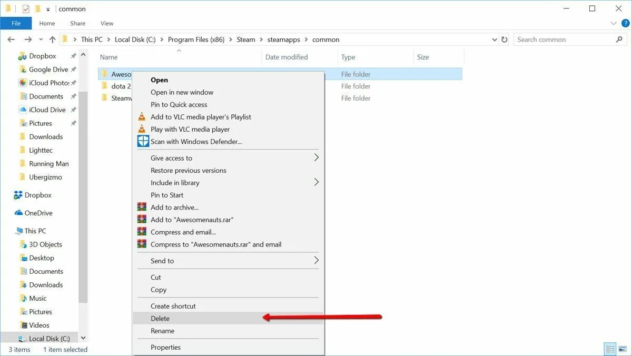Expand the ribbon with the chevron

tap(614, 23)
